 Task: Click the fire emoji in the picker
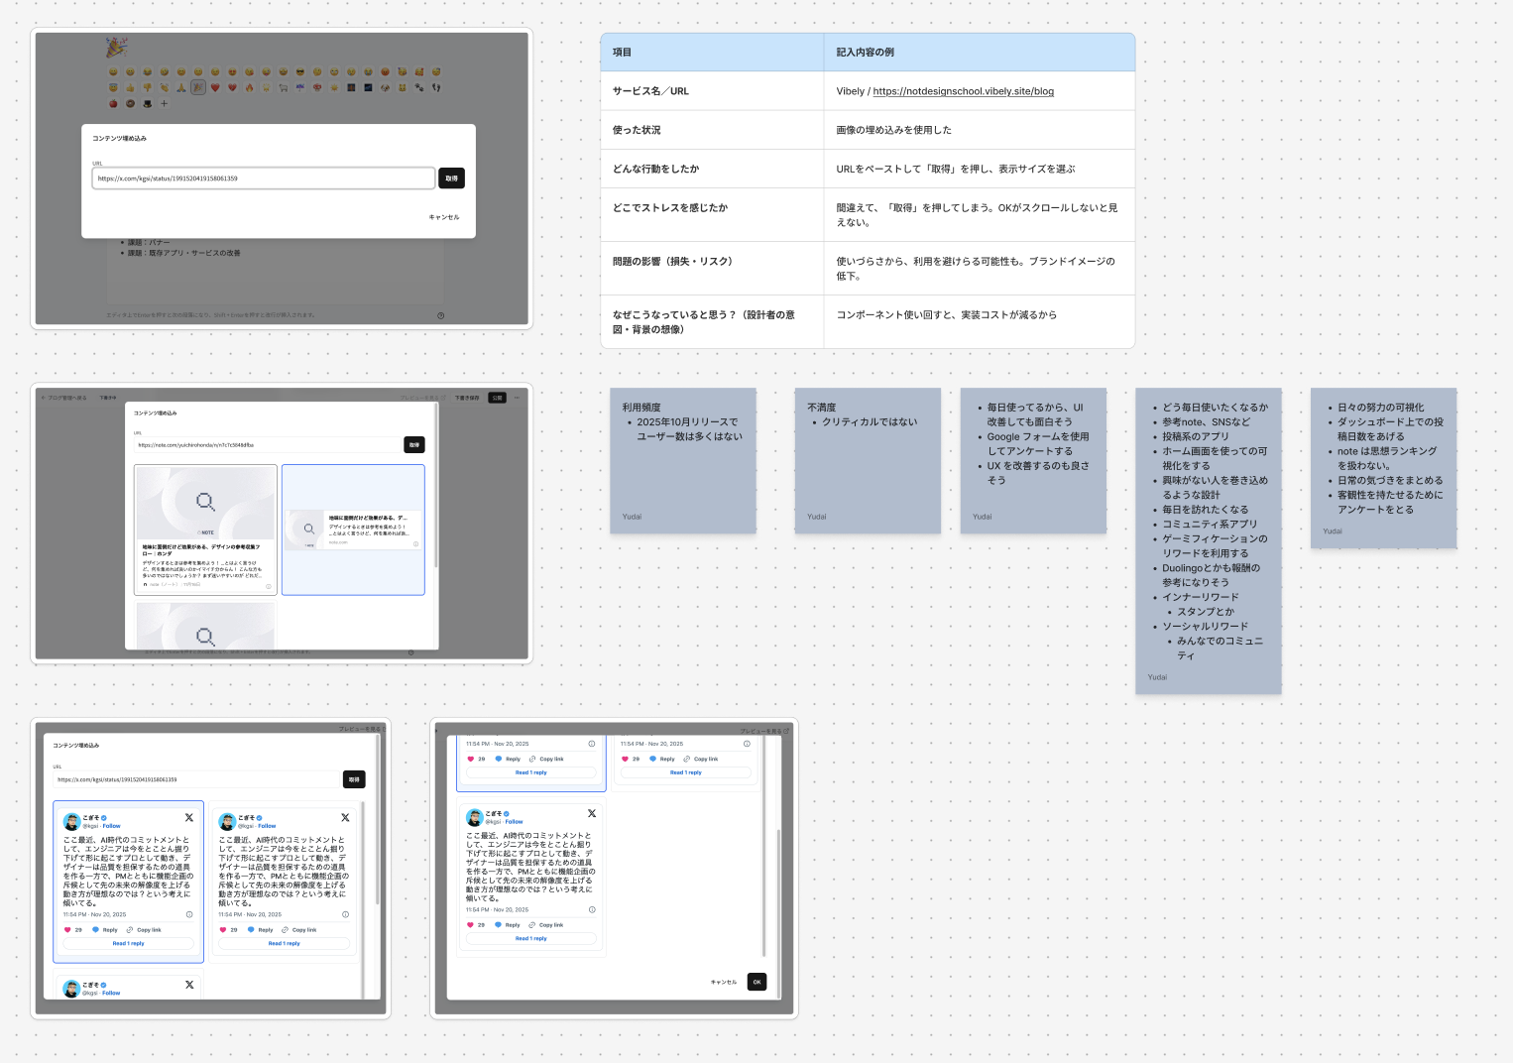[x=250, y=87]
